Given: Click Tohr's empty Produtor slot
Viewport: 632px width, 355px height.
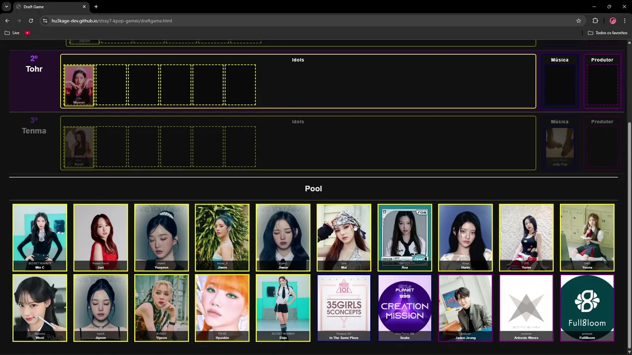Looking at the screenshot, I should click(602, 85).
